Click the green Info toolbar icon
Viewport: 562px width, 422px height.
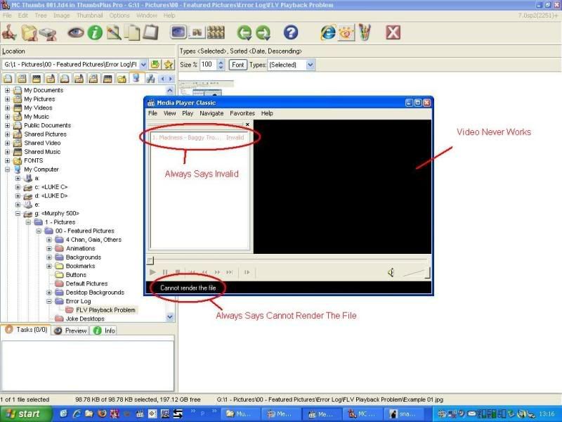click(95, 33)
